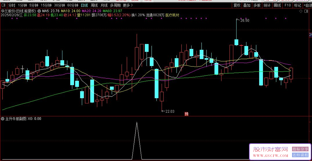Open the 复权 adjustment menu
The image size is (312, 161).
[237, 5]
